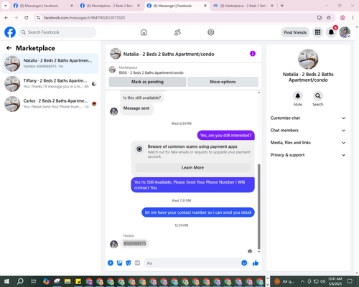Screen dimensions: 359x287
Task: Click 'Yes, are you still interested?' message
Action: (225, 136)
